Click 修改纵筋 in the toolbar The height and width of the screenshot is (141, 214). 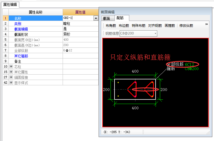(x=186, y=26)
